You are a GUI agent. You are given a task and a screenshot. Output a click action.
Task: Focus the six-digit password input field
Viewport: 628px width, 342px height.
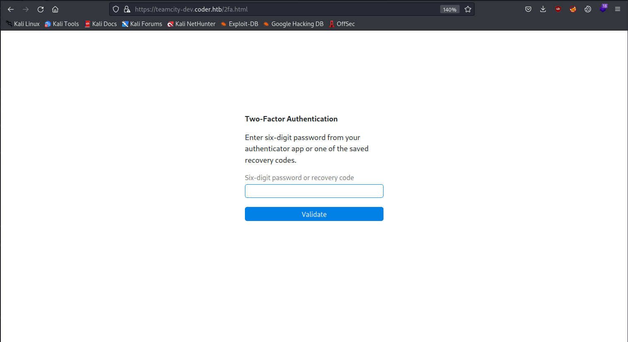(314, 191)
